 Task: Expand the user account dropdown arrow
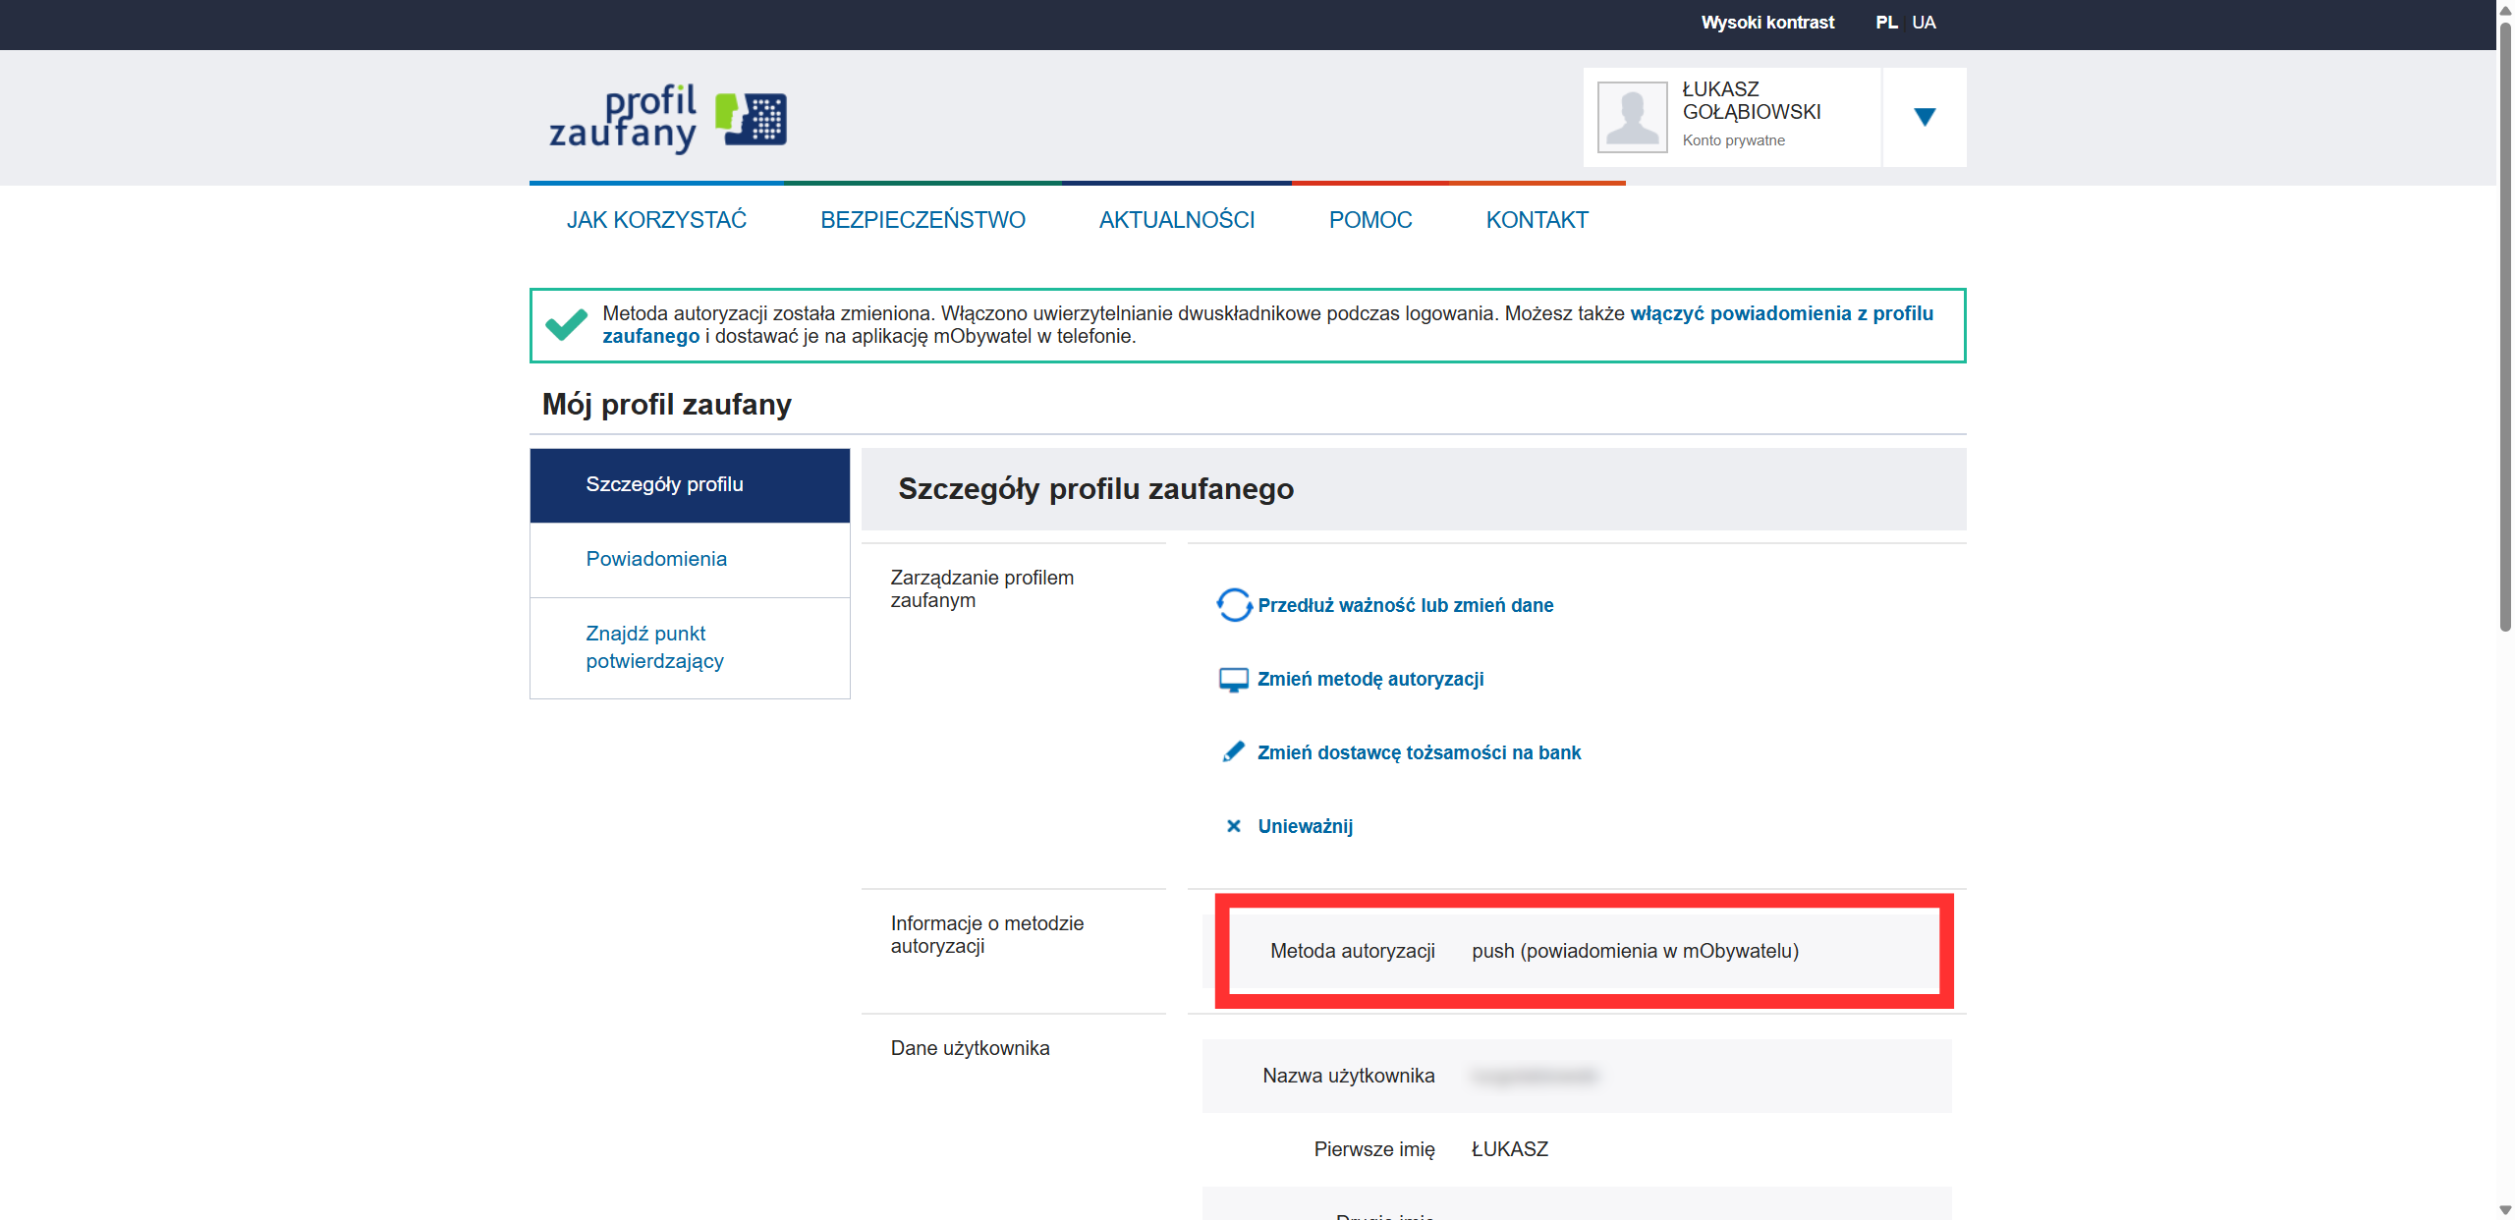(1925, 117)
